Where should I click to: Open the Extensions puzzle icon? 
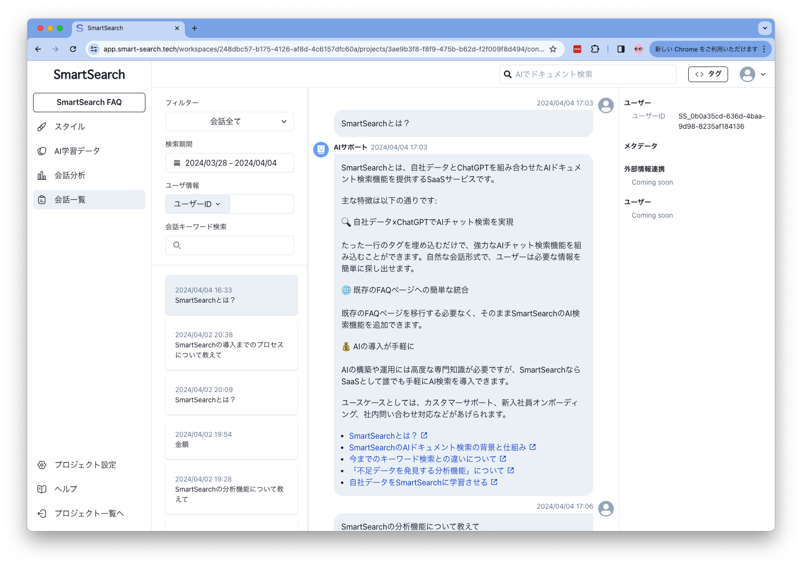click(595, 49)
